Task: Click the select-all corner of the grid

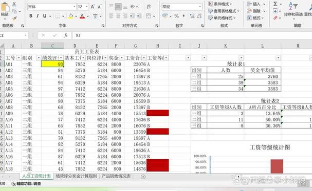Action: (2, 46)
